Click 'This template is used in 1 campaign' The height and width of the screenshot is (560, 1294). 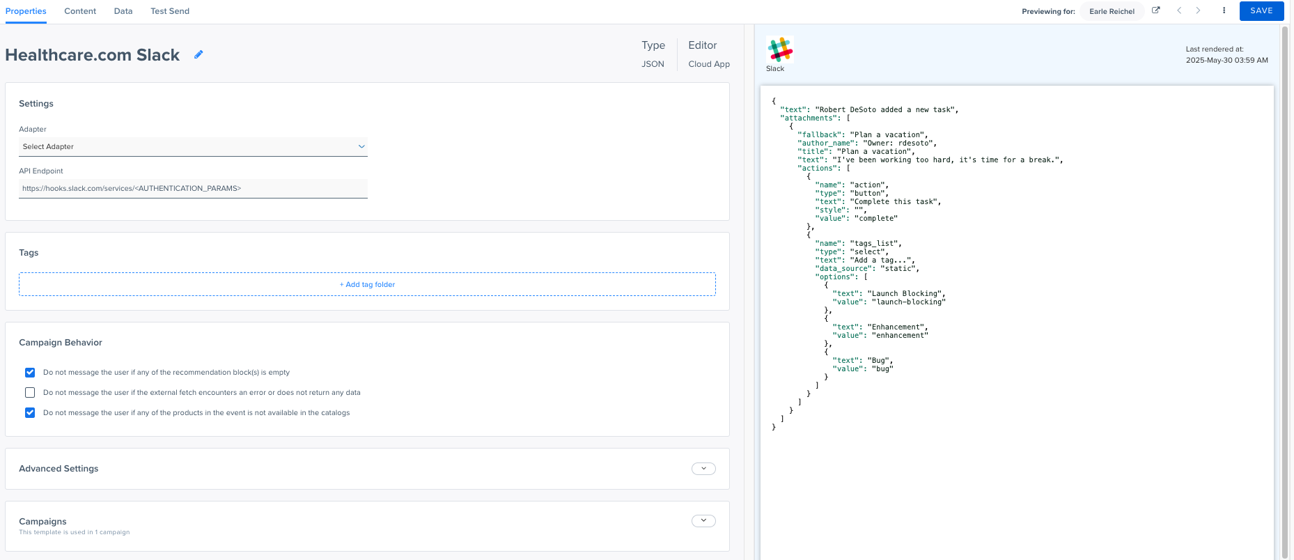point(74,532)
